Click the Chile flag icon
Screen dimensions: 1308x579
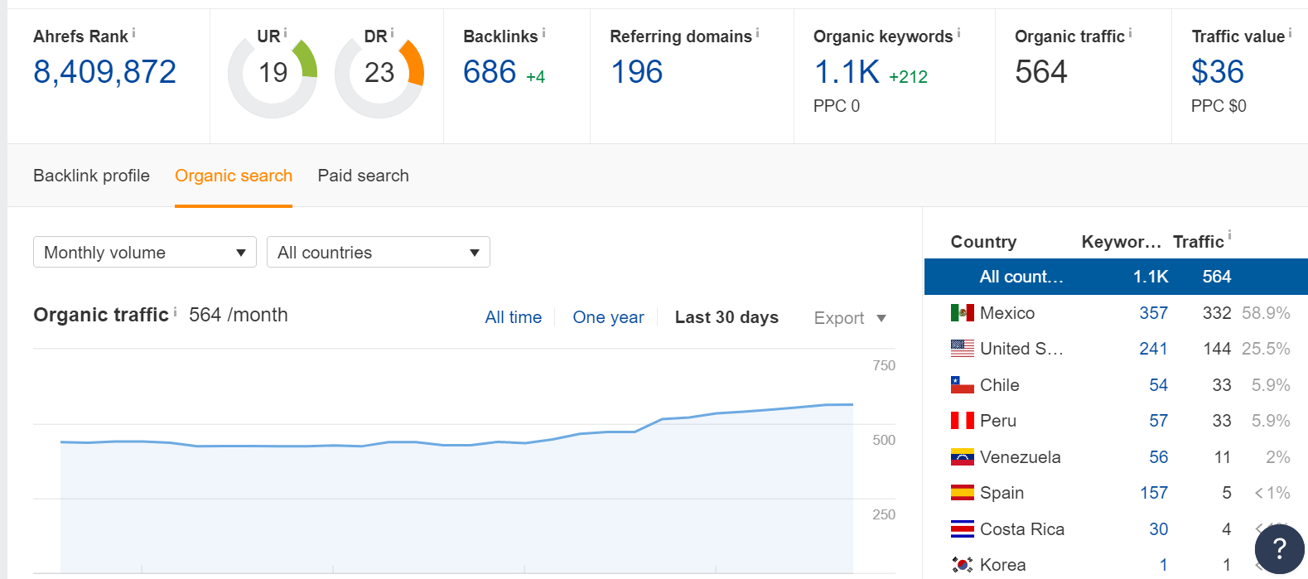(962, 385)
